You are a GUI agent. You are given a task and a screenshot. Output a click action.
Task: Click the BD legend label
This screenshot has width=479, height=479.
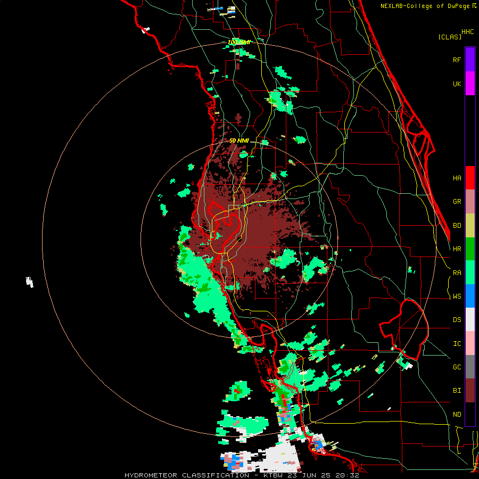[457, 226]
